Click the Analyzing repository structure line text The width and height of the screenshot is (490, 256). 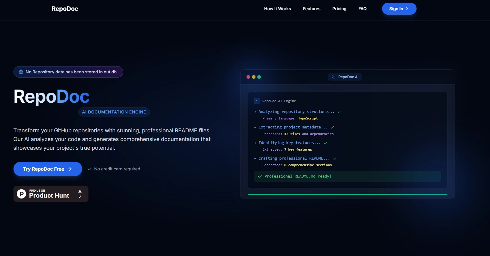[296, 112]
